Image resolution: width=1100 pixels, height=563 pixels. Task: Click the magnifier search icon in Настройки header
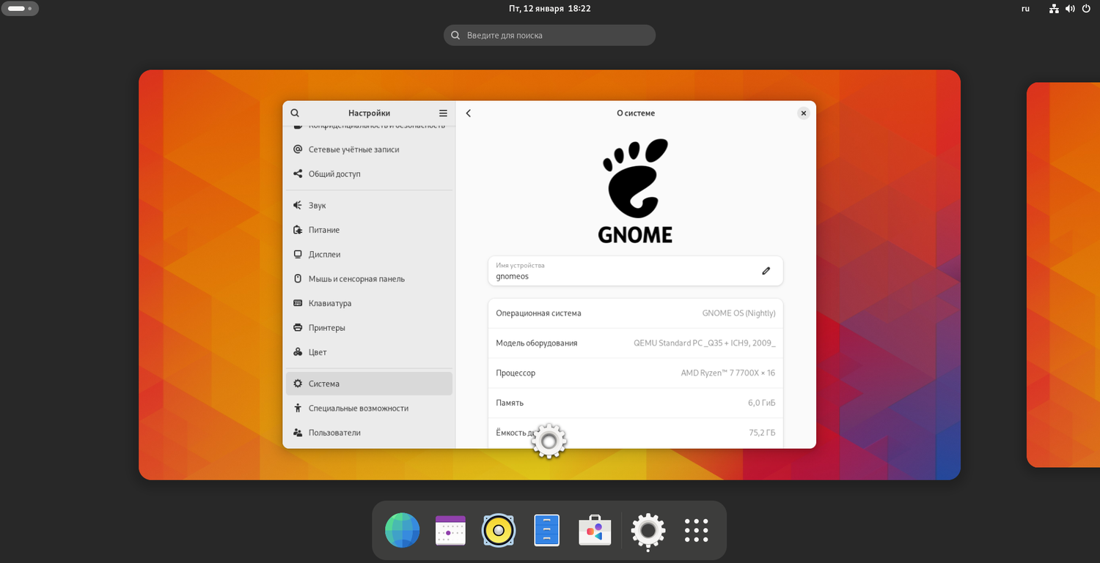(x=295, y=113)
